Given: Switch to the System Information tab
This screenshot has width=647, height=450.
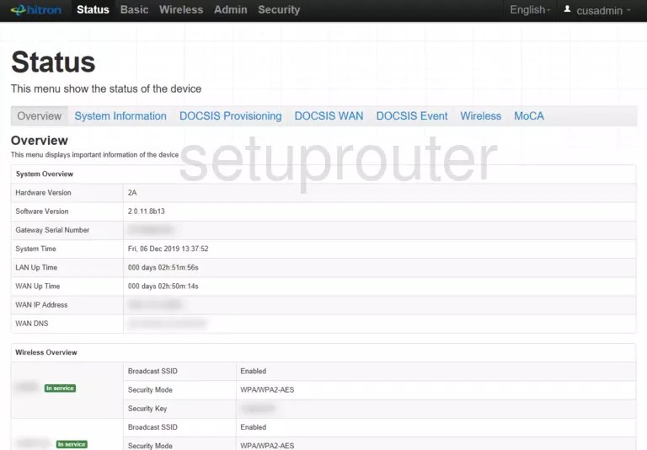Looking at the screenshot, I should pos(120,116).
